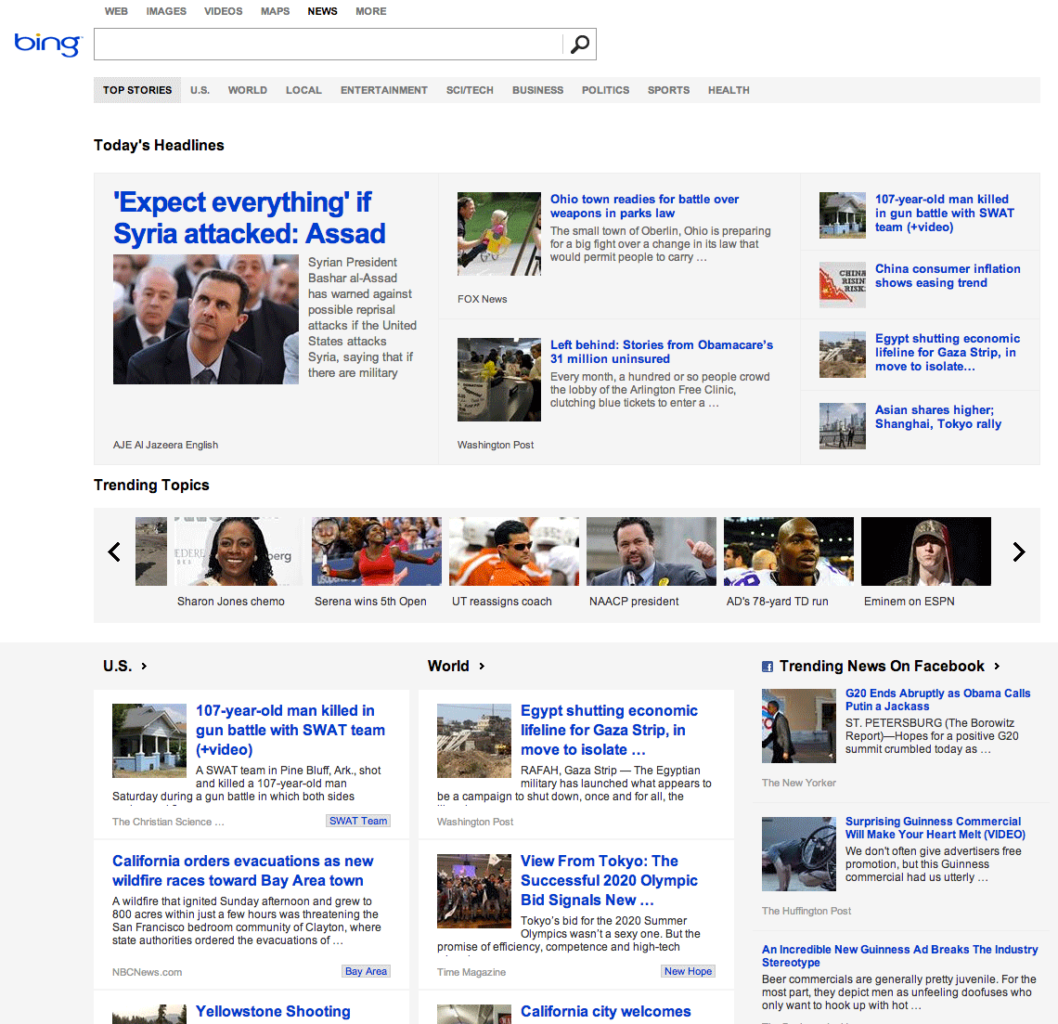This screenshot has height=1024, width=1058.
Task: Click the China Rising Risks thumbnail
Action: [842, 285]
